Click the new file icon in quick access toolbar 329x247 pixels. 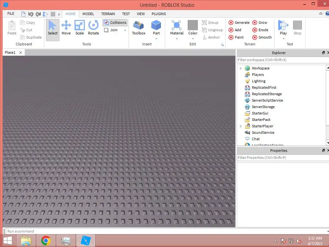[x=23, y=14]
